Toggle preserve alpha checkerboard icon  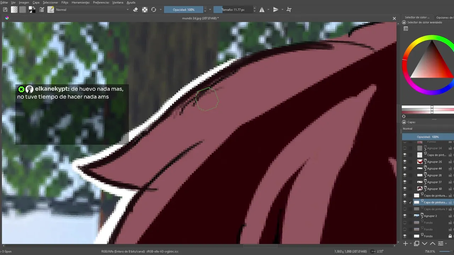pyautogui.click(x=145, y=10)
